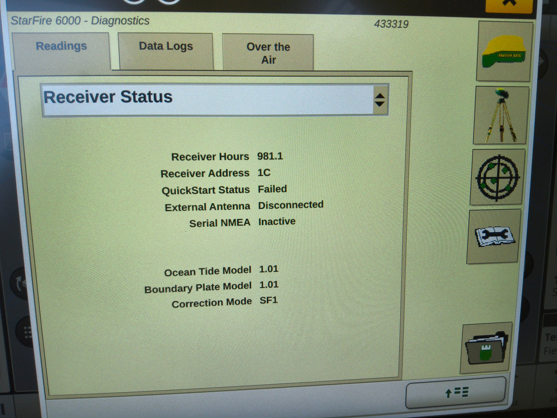Viewport: 557px width, 418px height.
Task: Click the Failed QuickStart Status value
Action: pos(272,189)
